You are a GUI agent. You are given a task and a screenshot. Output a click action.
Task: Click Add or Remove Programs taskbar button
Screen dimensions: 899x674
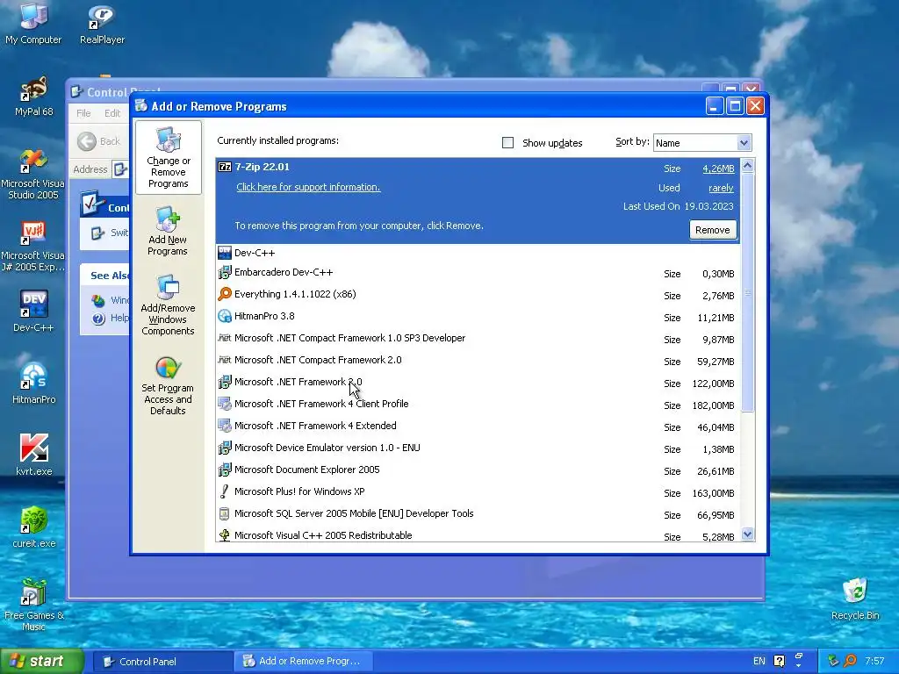click(304, 662)
